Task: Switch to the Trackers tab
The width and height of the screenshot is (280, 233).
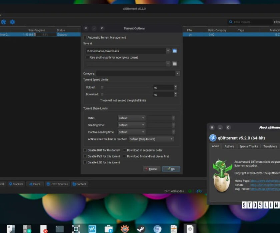Action: 16,184
